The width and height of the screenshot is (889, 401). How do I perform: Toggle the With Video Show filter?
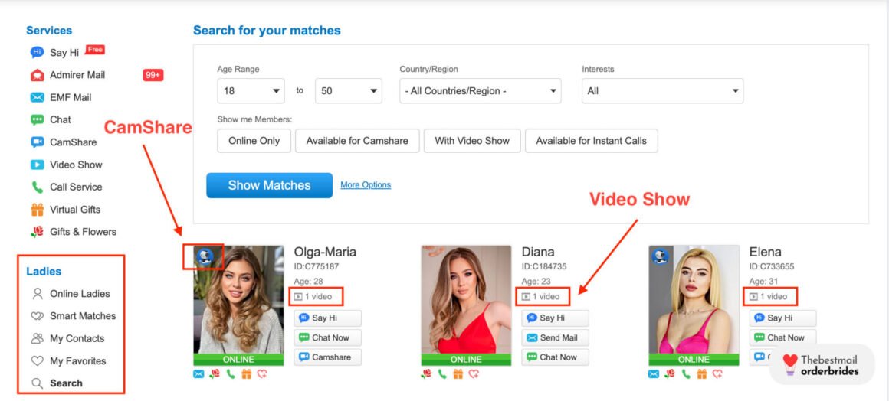(472, 141)
